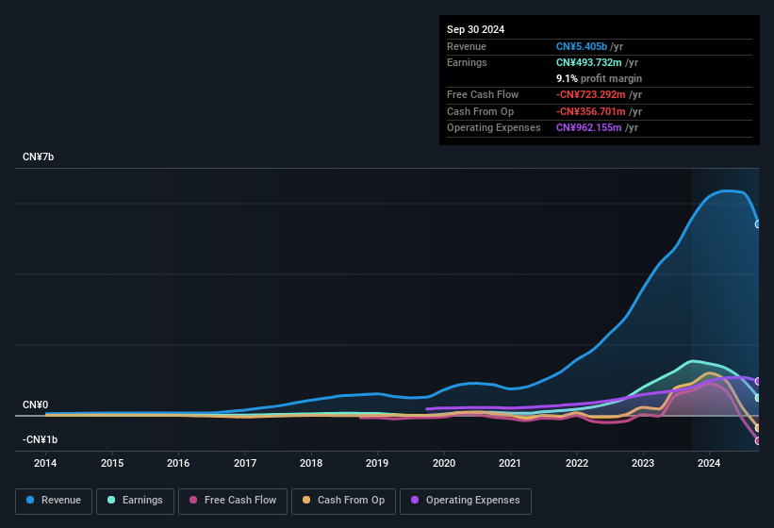This screenshot has width=774, height=528.
Task: Click the 2017 x-axis label
Action: point(245,463)
